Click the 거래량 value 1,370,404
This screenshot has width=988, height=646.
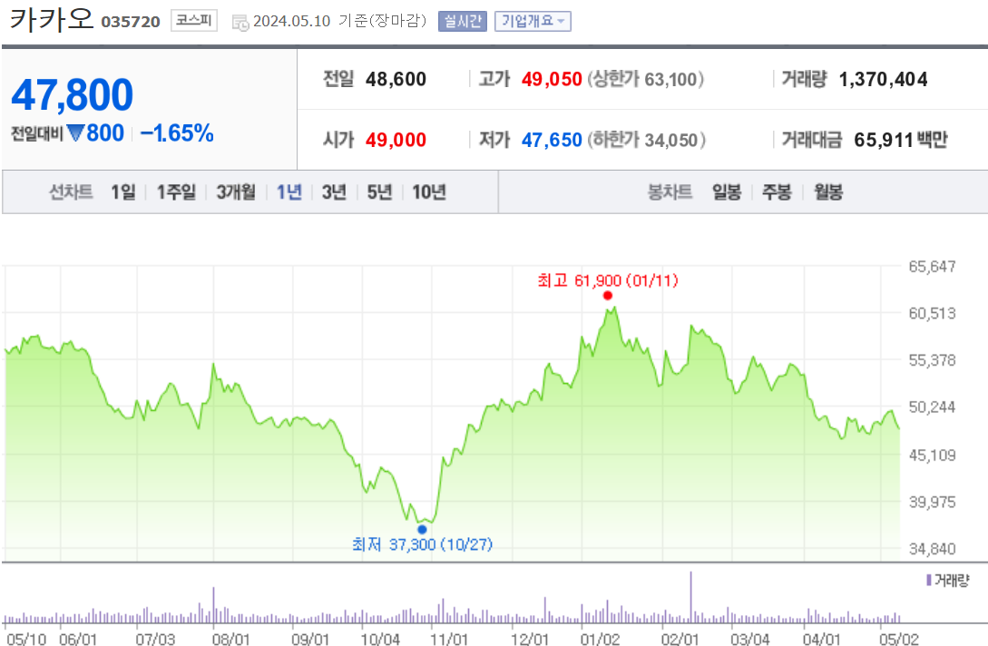[x=883, y=80]
